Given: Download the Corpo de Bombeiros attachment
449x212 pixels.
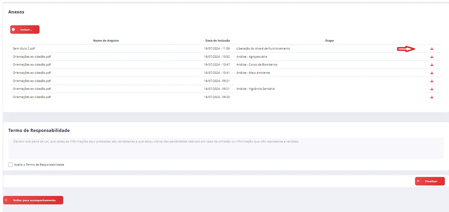Looking at the screenshot, I should click(x=432, y=65).
